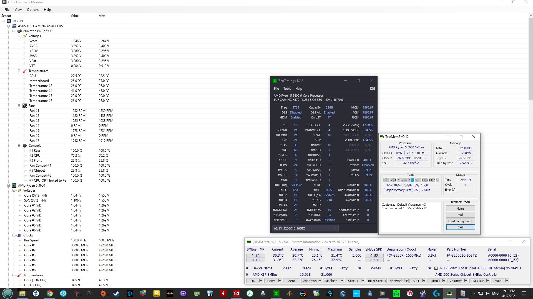Select test number 8 in TestMem5
The height and width of the screenshot is (299, 533).
(413, 180)
